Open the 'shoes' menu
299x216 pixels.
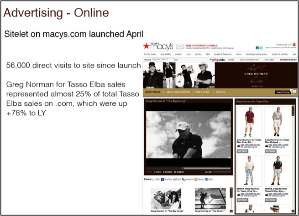tap(239, 54)
